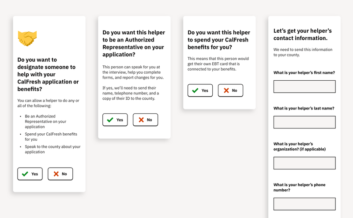Click the helper's phone number field
This screenshot has width=353, height=218.
[x=304, y=204]
